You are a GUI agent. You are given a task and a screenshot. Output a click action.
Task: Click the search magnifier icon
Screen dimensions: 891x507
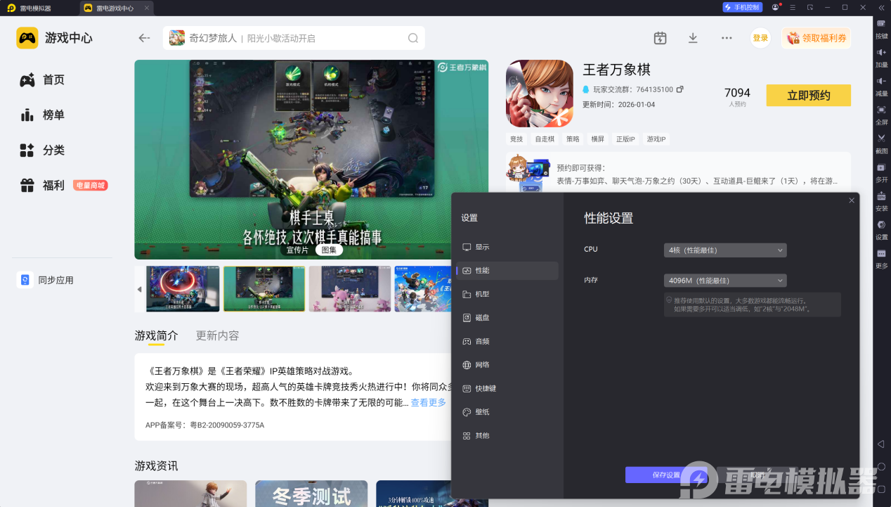(x=413, y=38)
